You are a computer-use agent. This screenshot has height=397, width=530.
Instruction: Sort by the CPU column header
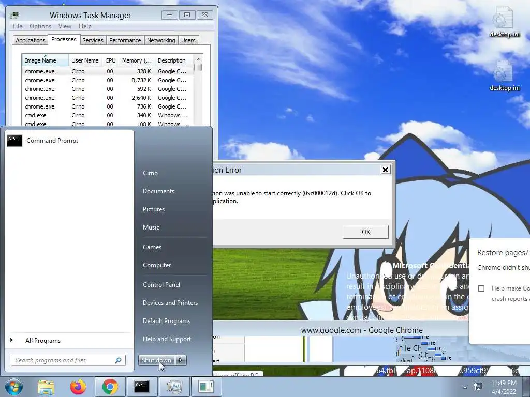[x=110, y=60]
